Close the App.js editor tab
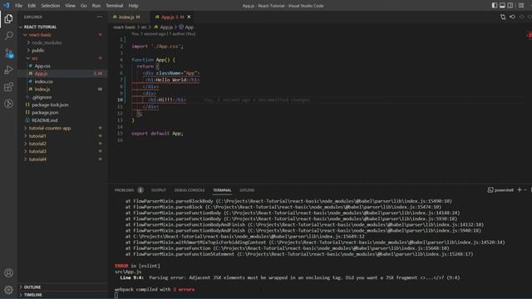 pos(189,17)
